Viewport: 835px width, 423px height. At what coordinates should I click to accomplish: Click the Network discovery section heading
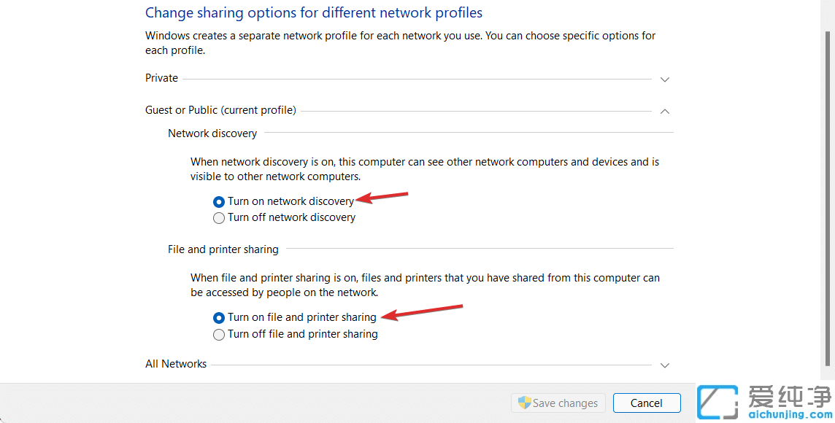212,133
